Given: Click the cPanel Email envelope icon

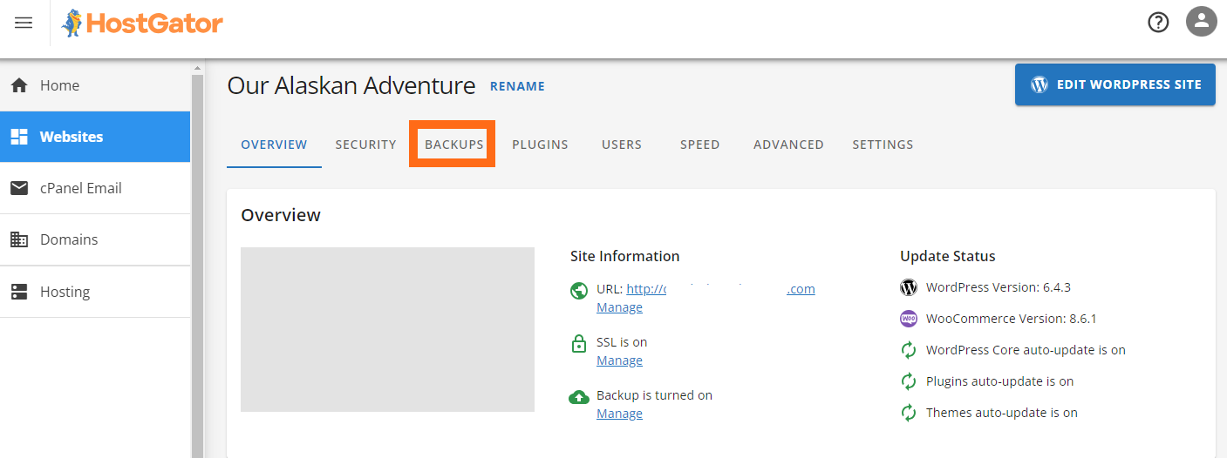Looking at the screenshot, I should tap(19, 188).
